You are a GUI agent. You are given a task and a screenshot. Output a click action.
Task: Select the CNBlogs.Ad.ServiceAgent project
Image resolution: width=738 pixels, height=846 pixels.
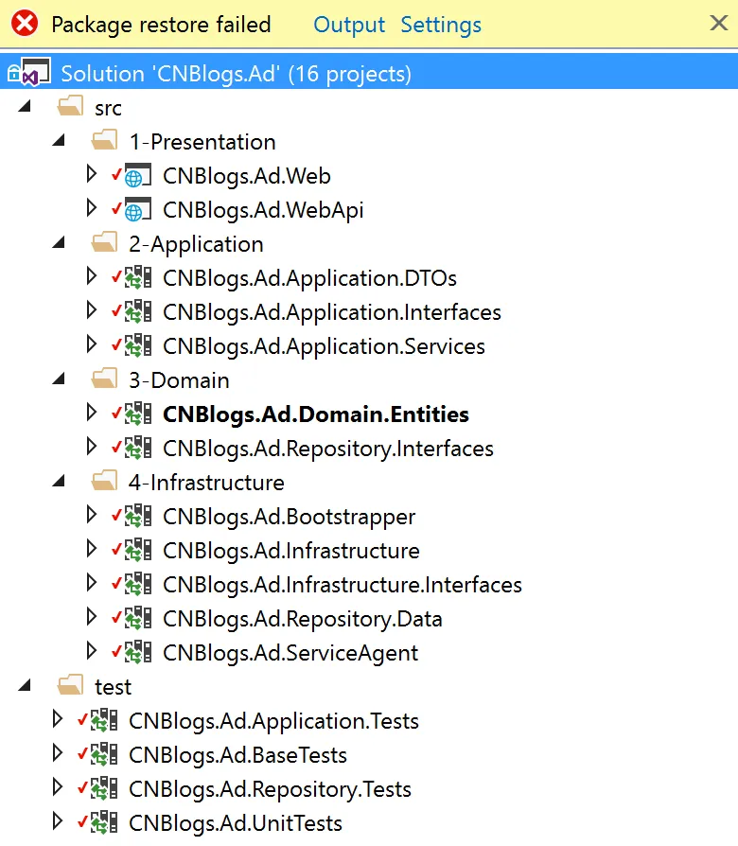290,653
